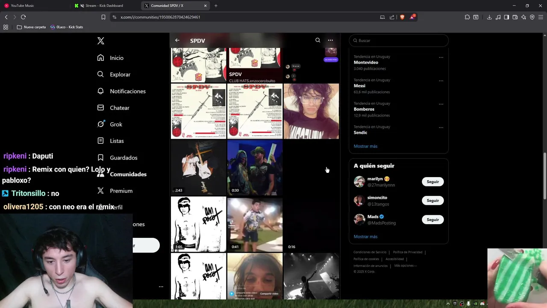The image size is (547, 308).
Task: Open SPDV community more options menu
Action: (x=330, y=40)
